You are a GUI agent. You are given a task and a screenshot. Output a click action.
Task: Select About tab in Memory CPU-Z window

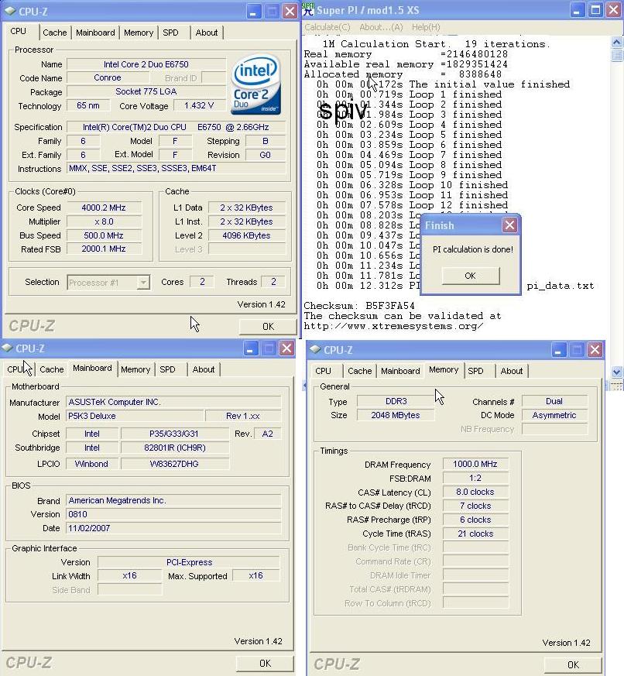point(512,371)
